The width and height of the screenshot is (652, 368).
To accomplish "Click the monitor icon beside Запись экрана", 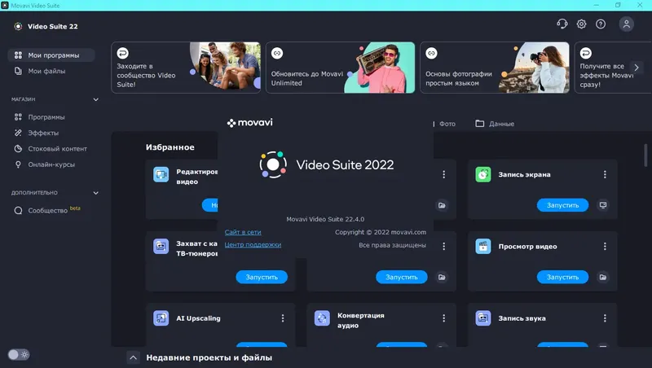I will [x=603, y=205].
